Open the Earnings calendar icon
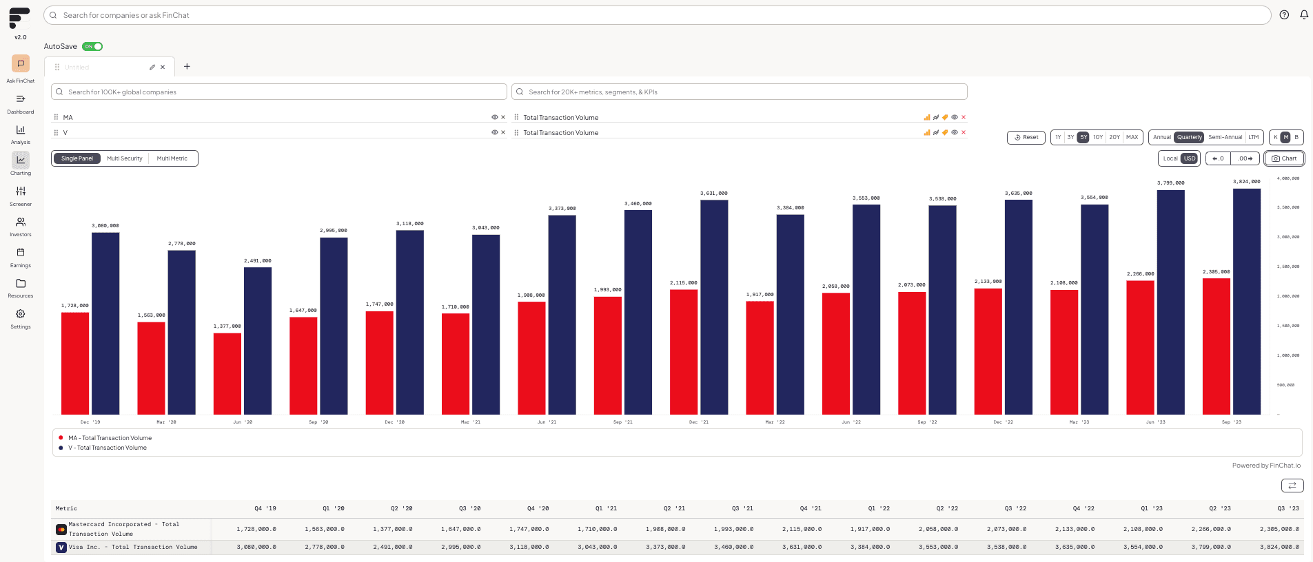 (21, 252)
